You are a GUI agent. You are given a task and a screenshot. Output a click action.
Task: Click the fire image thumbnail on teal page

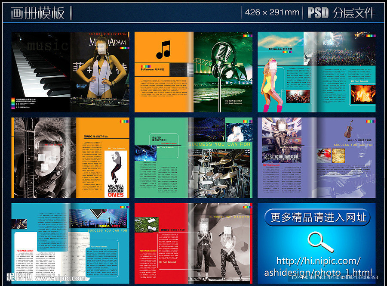362,93
